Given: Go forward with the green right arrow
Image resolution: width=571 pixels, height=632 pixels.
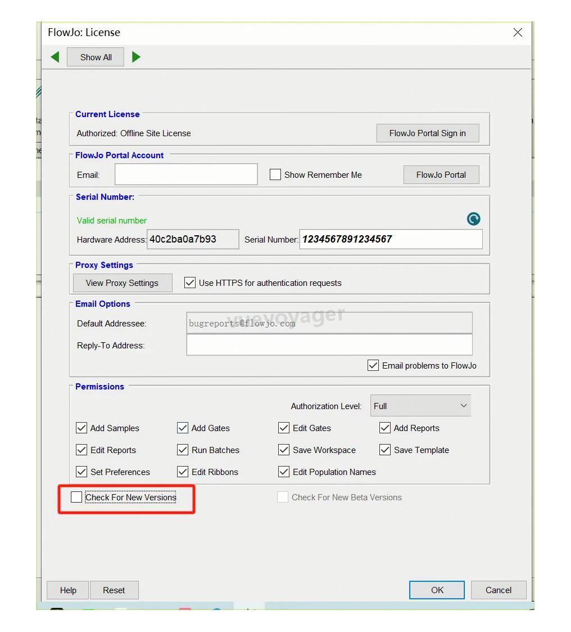Looking at the screenshot, I should (137, 57).
